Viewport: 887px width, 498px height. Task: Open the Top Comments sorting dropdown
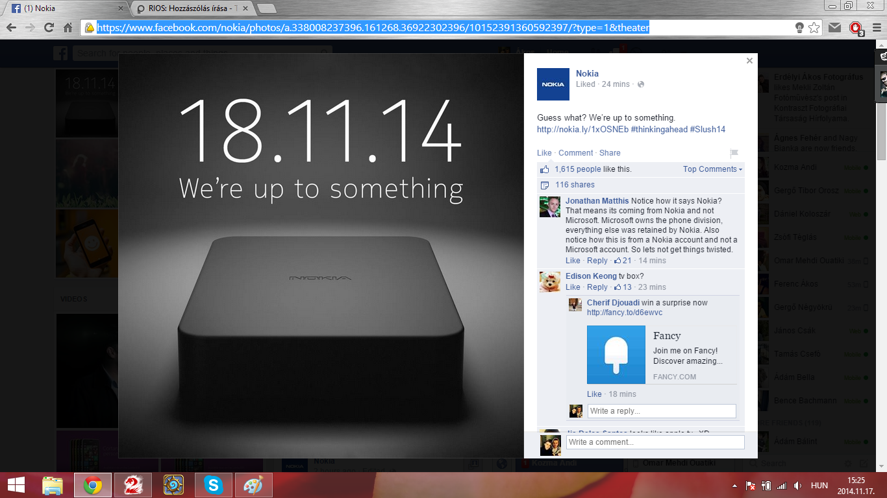coord(712,169)
